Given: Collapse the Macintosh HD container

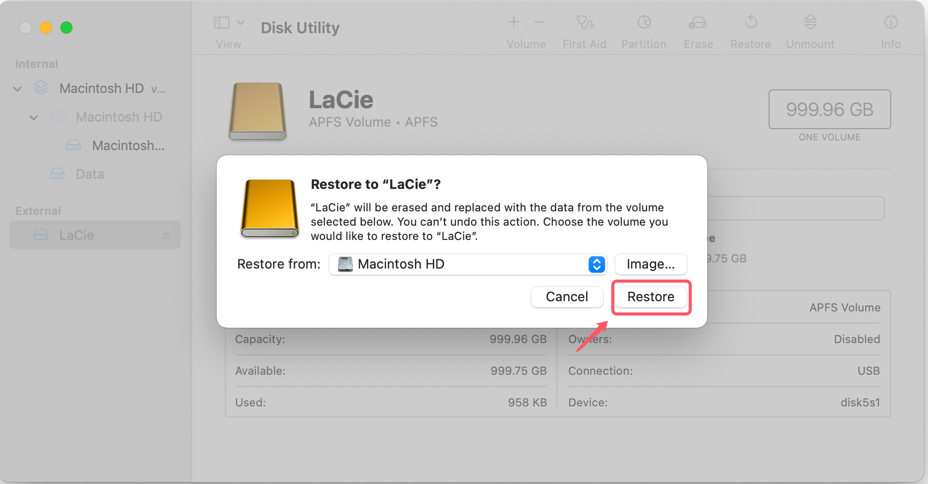Looking at the screenshot, I should coord(17,88).
